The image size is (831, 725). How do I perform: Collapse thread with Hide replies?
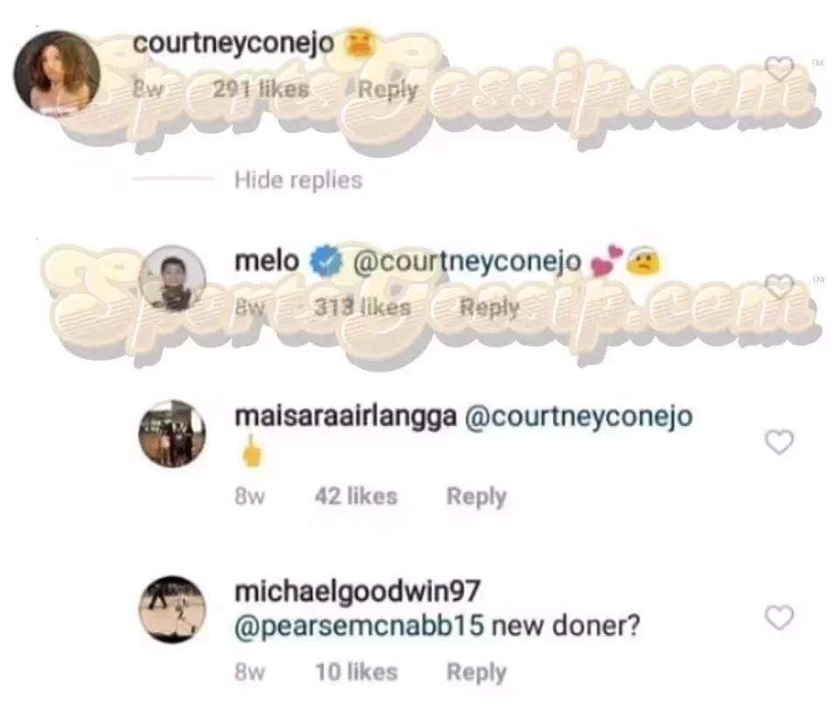click(x=298, y=179)
